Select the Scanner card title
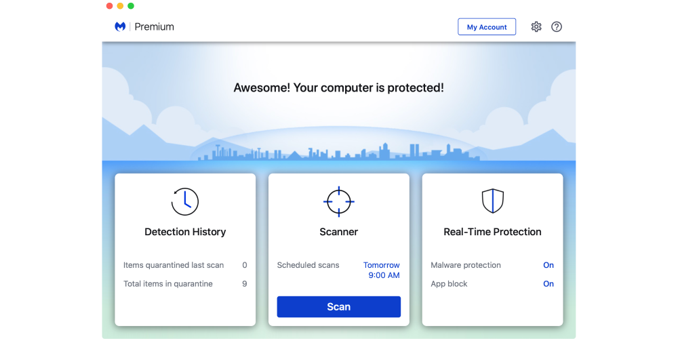 click(338, 232)
